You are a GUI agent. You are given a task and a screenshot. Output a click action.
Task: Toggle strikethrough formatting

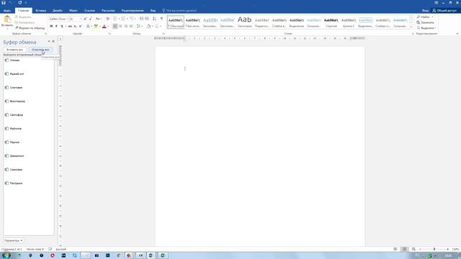point(70,27)
